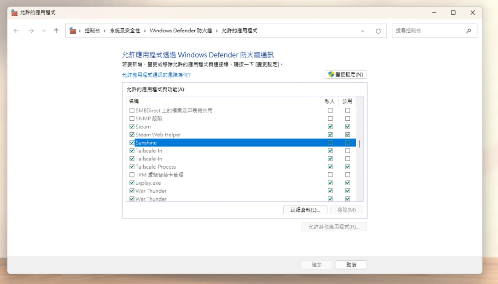Uncheck the Steam app checkbox
This screenshot has height=284, width=498.
click(x=132, y=127)
